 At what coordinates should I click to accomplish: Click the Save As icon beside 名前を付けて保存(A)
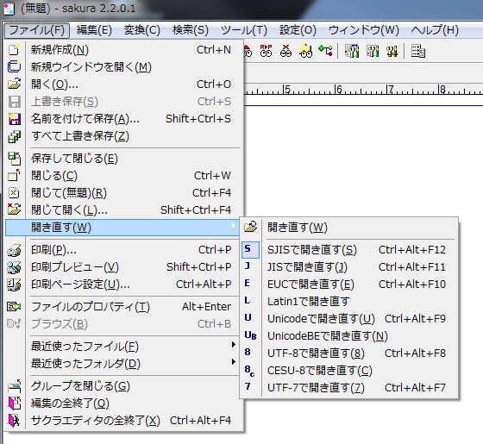[x=14, y=119]
